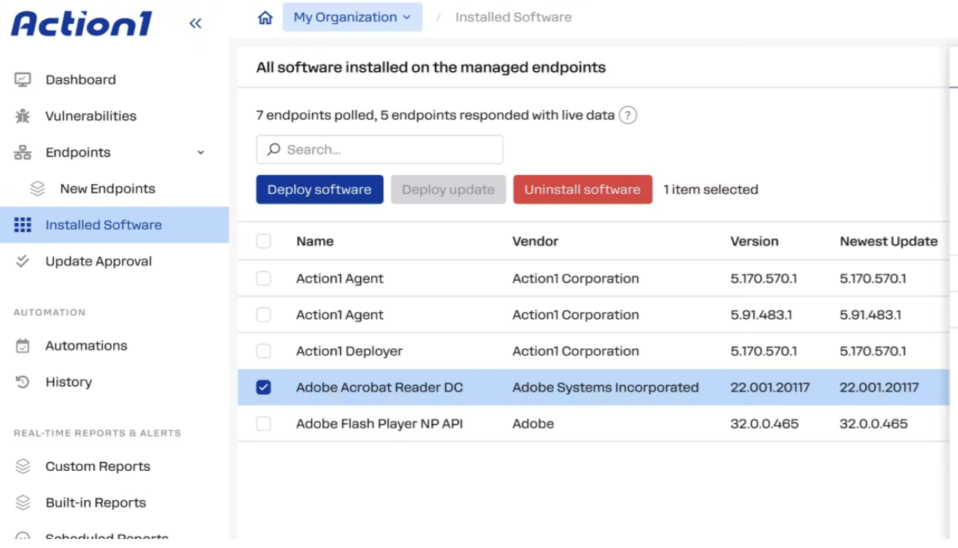
Task: Open History in the sidebar
Action: click(69, 382)
